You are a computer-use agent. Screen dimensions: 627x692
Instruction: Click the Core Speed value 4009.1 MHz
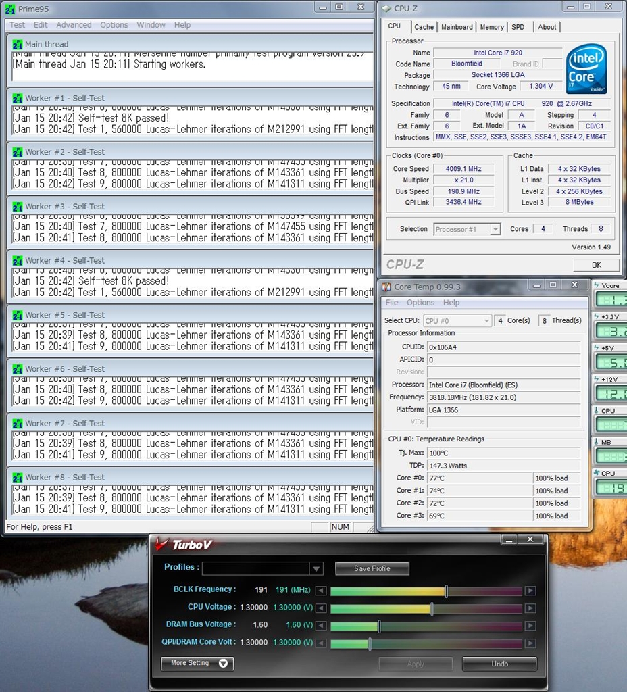point(463,168)
